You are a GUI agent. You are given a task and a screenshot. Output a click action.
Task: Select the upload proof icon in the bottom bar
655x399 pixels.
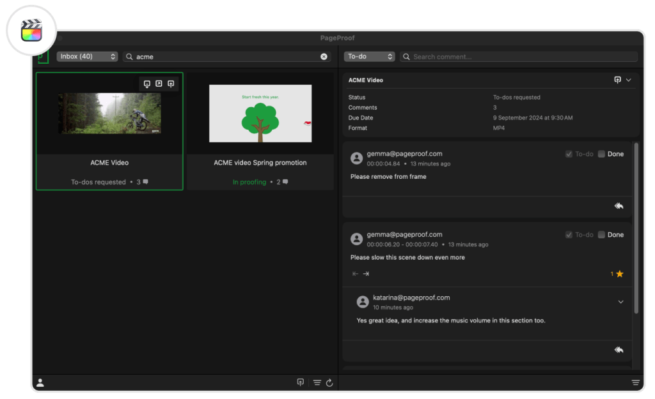pos(301,381)
